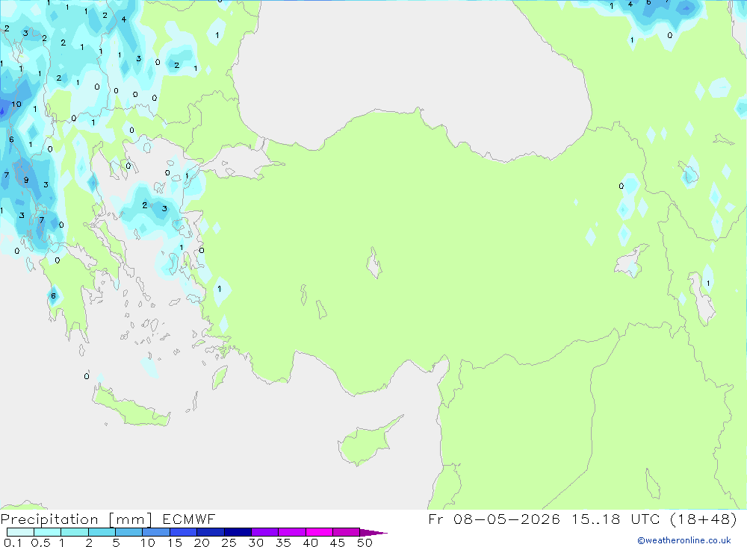Select the 1–2 mm legend color

[74, 532]
